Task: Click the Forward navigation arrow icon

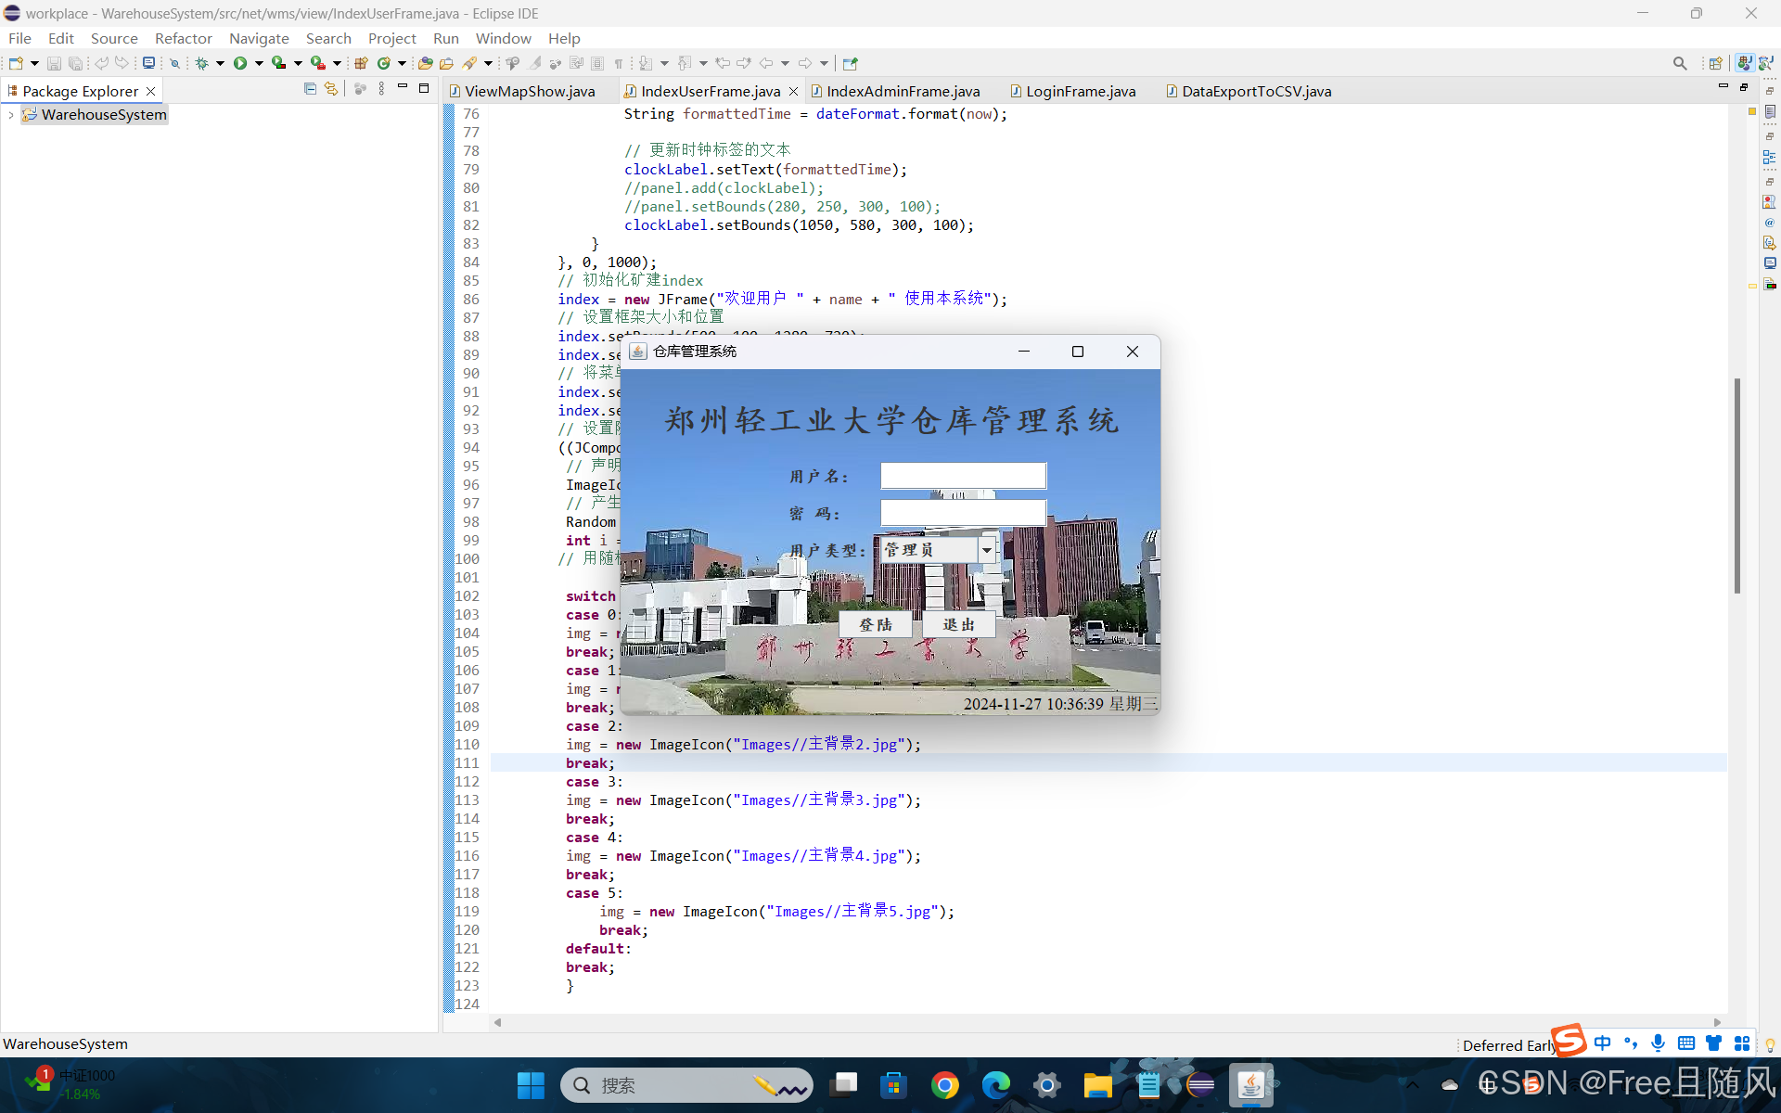Action: click(x=805, y=63)
